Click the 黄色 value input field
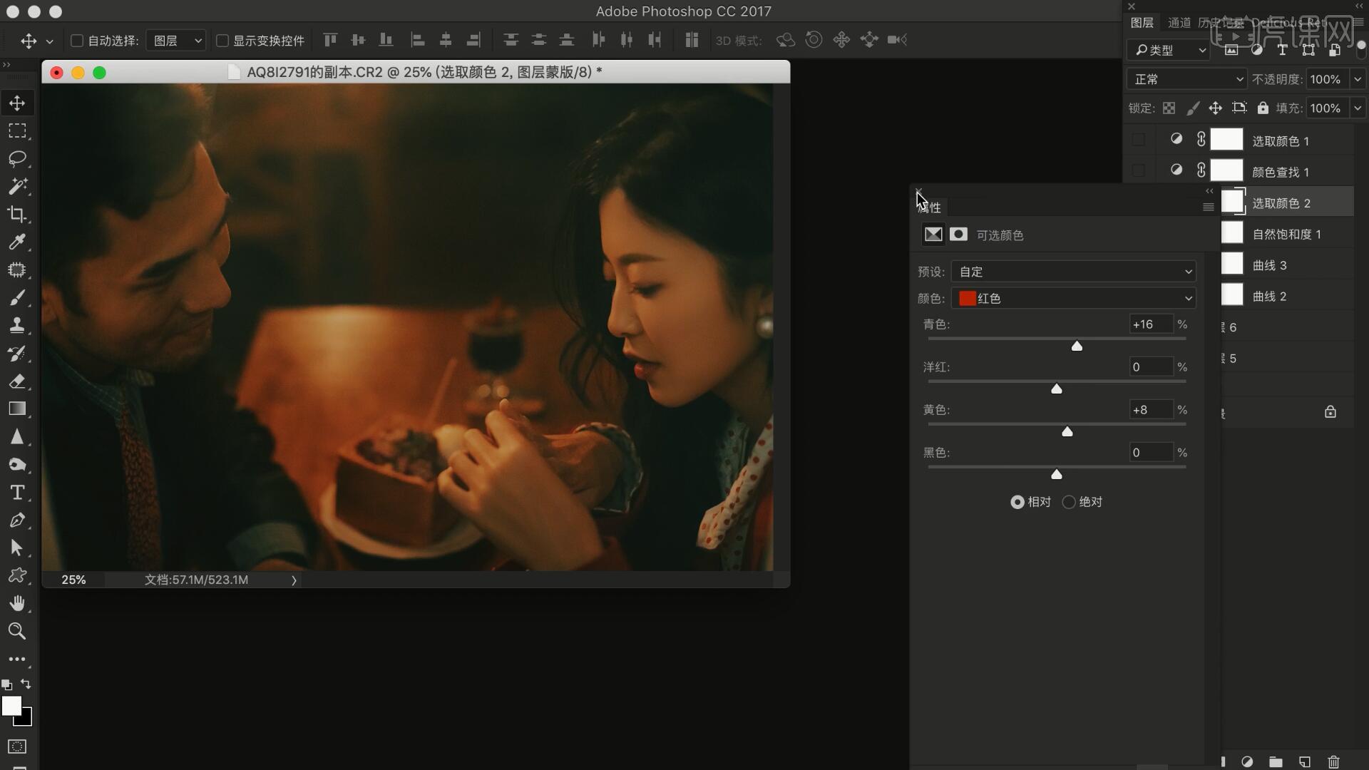Image resolution: width=1369 pixels, height=770 pixels. pos(1150,410)
